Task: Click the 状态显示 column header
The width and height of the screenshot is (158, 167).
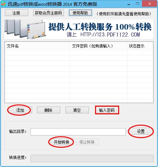Action: pos(140,46)
